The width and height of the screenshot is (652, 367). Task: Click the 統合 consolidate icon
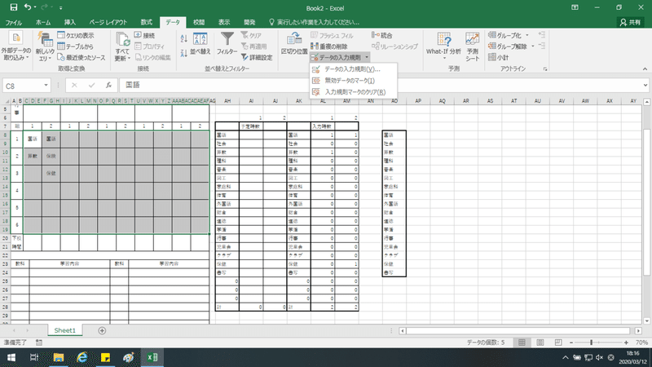376,35
